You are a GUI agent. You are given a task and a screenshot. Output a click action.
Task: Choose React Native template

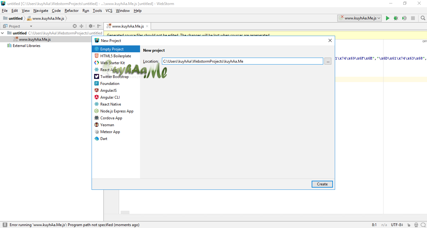116,104
